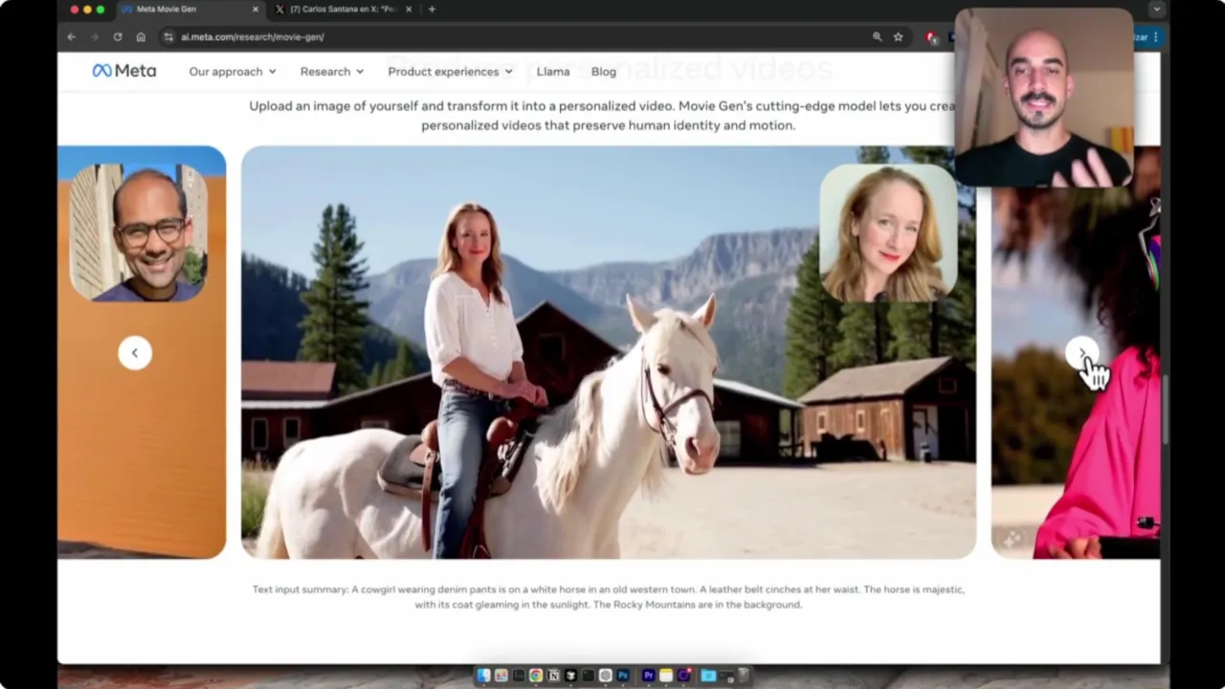1225x689 pixels.
Task: Click the 'Text input summary' caption text
Action: click(609, 597)
